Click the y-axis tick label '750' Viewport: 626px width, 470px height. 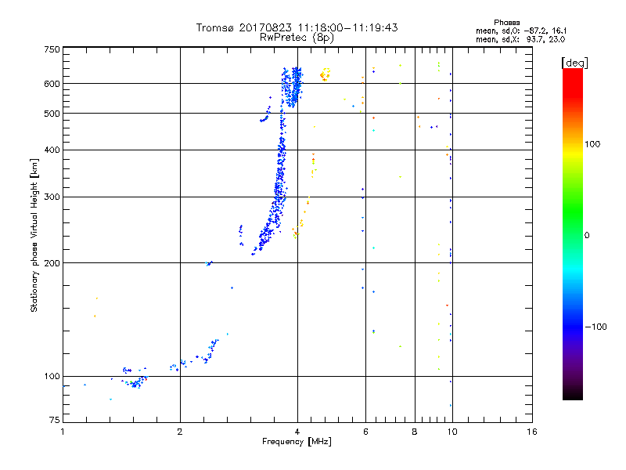click(x=52, y=49)
